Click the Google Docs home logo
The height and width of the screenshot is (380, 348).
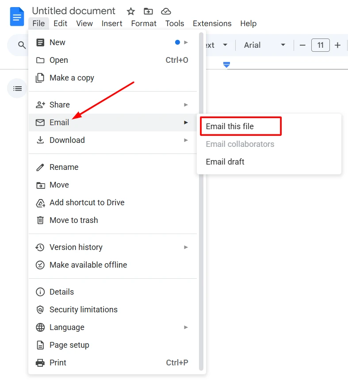(16, 16)
